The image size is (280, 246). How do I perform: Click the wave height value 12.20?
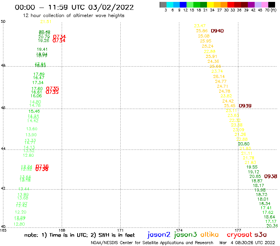pos(20,212)
